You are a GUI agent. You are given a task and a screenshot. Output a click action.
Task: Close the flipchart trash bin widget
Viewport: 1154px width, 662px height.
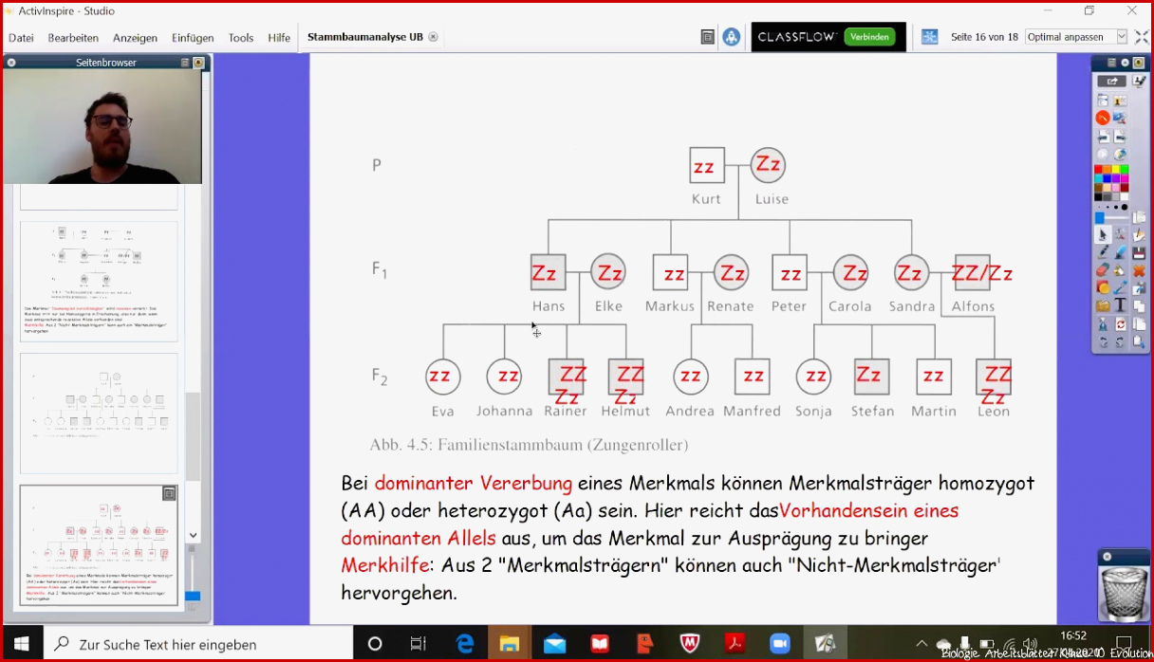point(1107,557)
